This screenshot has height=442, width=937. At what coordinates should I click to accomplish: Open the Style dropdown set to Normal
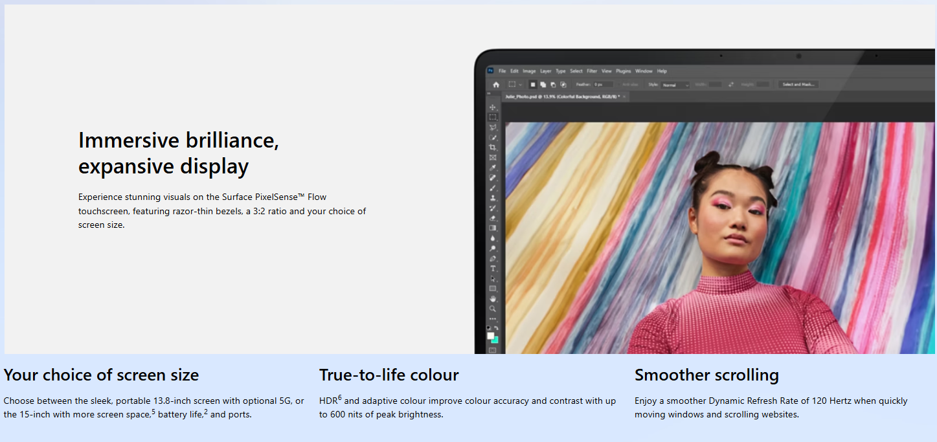(x=675, y=85)
